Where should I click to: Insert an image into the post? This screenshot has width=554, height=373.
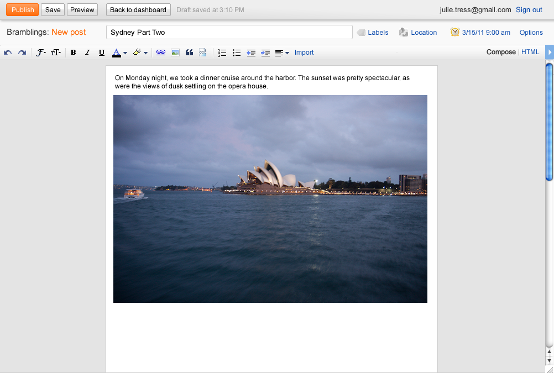(x=175, y=52)
